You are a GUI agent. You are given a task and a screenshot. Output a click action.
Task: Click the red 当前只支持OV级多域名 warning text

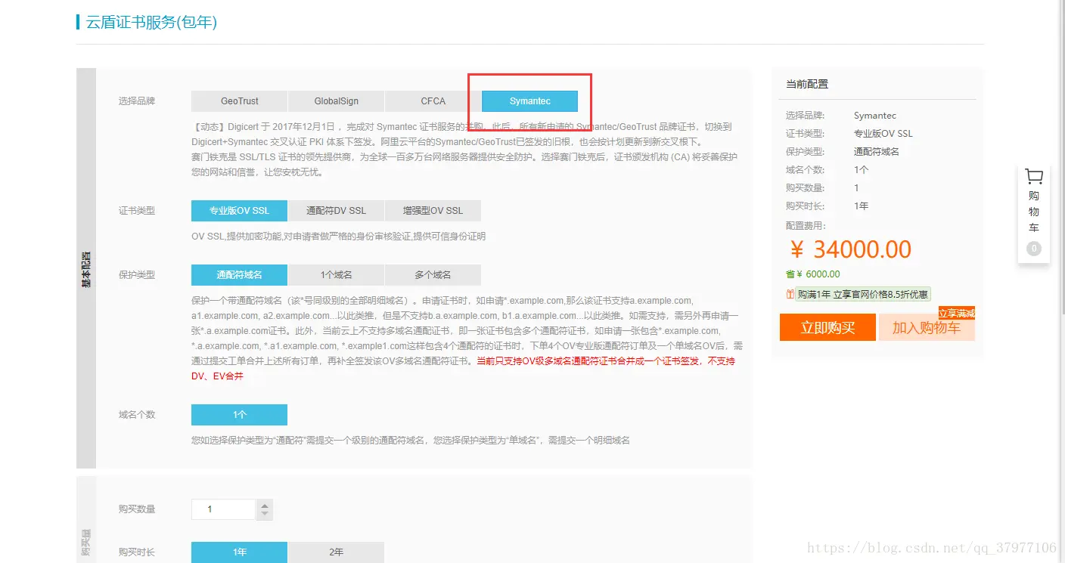tap(463, 369)
